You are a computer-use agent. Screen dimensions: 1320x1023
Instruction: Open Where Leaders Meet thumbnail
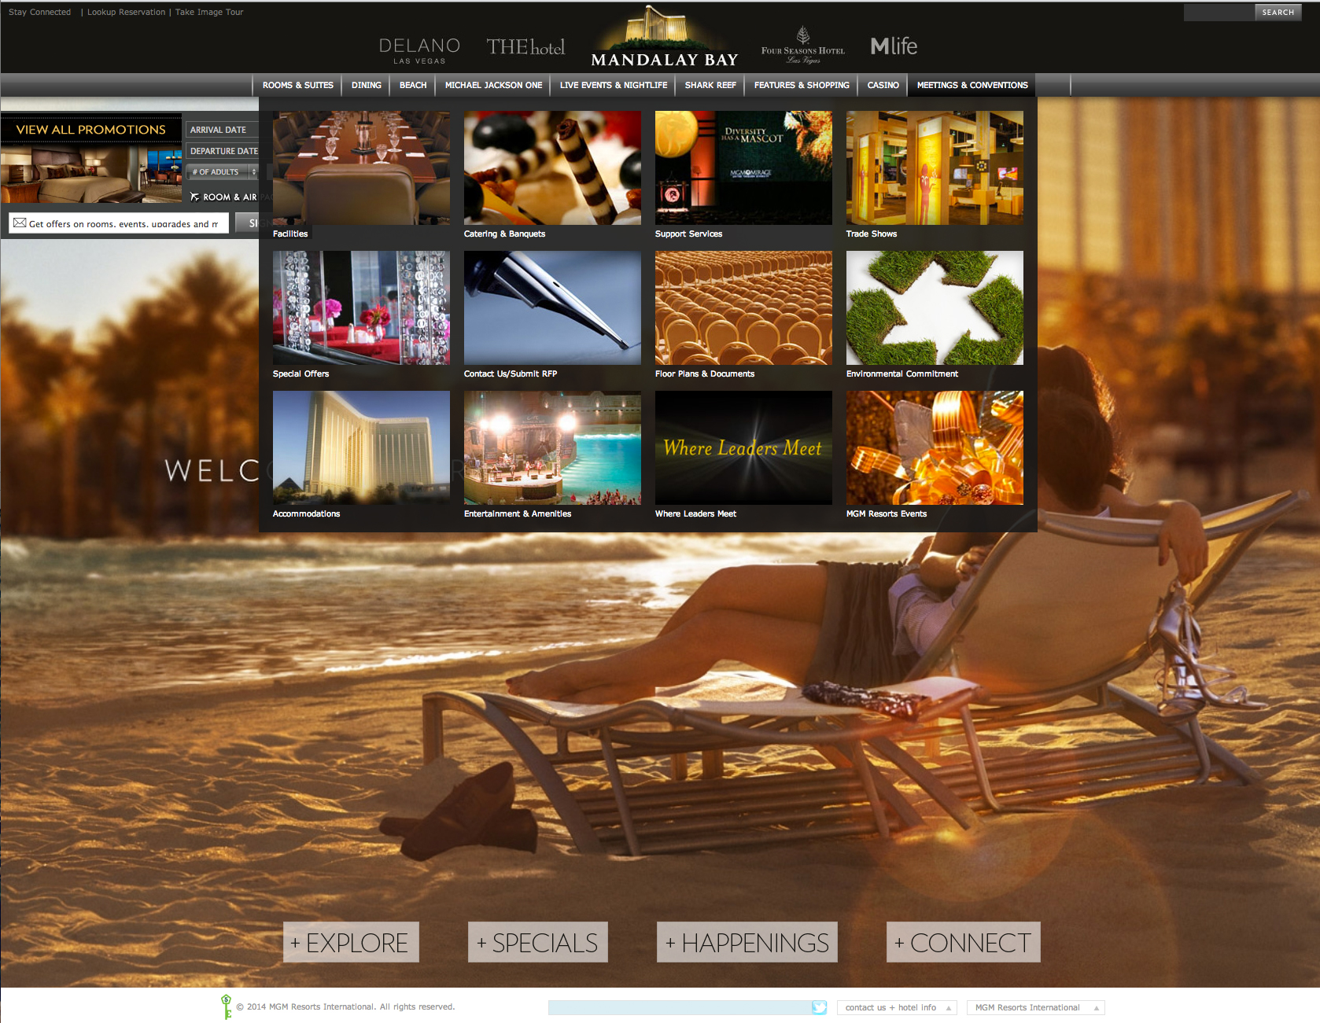coord(743,447)
